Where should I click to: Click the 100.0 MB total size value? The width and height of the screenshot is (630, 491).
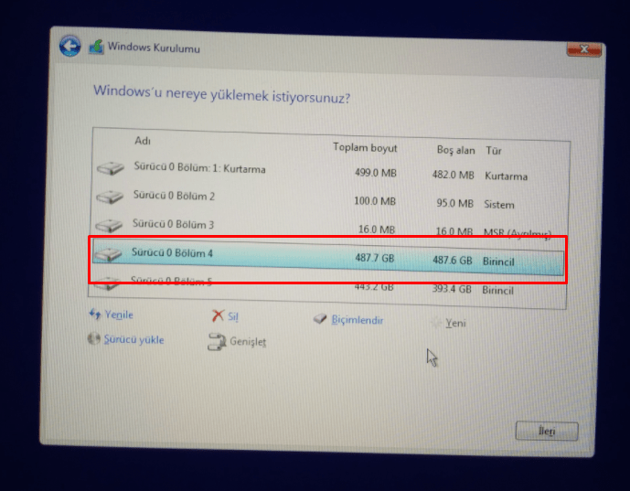[x=375, y=201]
